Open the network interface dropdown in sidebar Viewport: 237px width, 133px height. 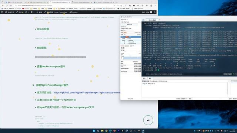[x=132, y=46]
